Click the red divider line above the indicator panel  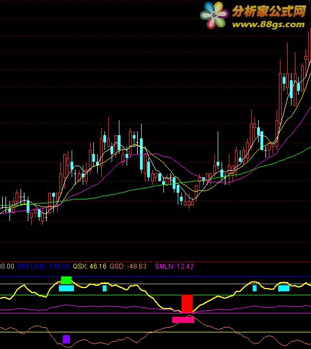coord(155,262)
